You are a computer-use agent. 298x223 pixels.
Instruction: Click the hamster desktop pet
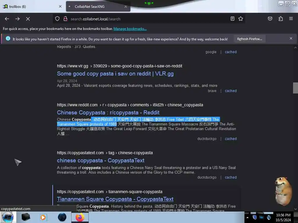(283, 191)
